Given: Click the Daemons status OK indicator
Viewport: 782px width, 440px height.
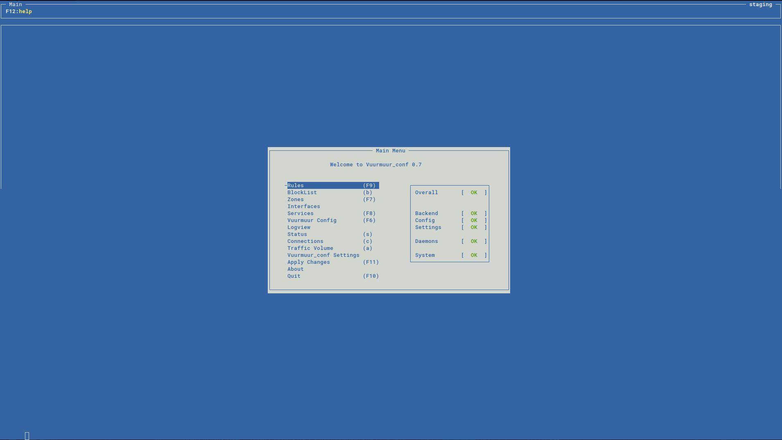Looking at the screenshot, I should pos(474,241).
